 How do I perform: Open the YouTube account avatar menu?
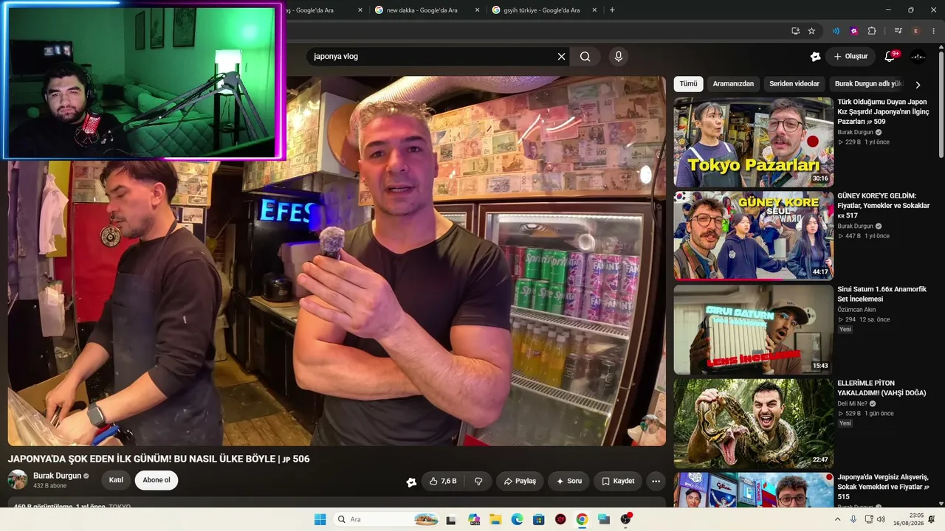[x=918, y=57]
